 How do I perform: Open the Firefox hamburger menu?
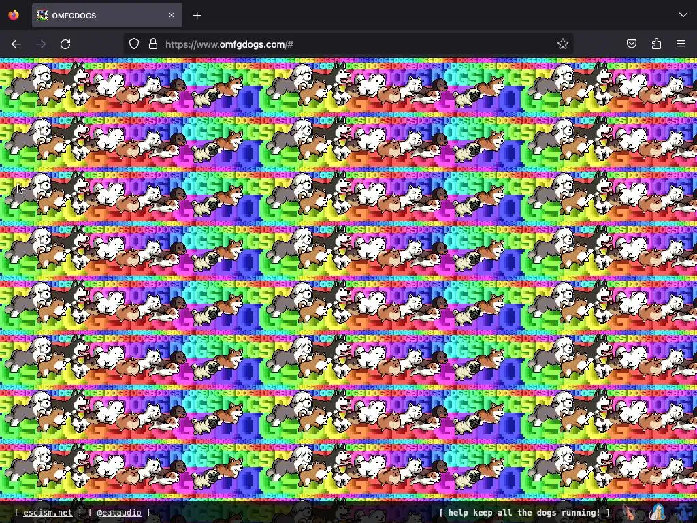tap(681, 44)
